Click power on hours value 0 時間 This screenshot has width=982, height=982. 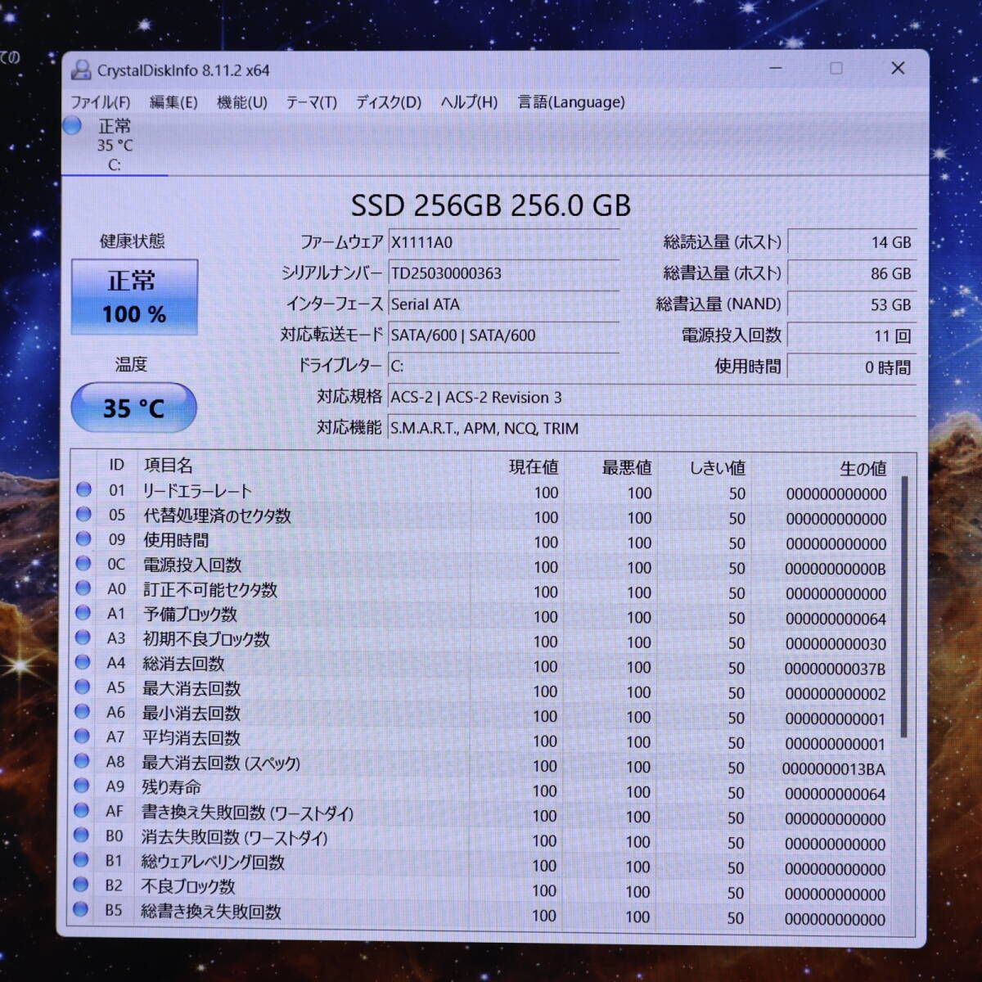(x=851, y=367)
